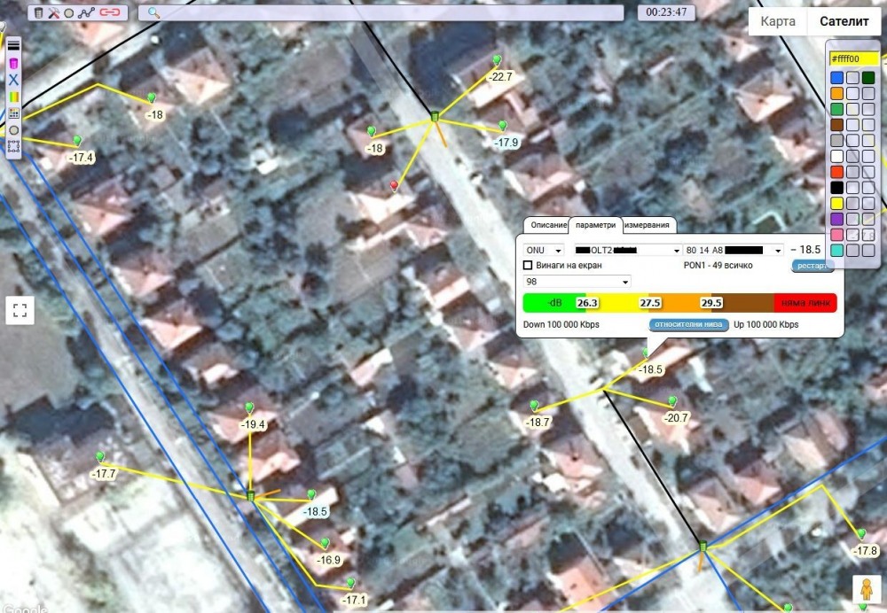Pick the orange color swatch
The height and width of the screenshot is (613, 887).
pyautogui.click(x=836, y=93)
